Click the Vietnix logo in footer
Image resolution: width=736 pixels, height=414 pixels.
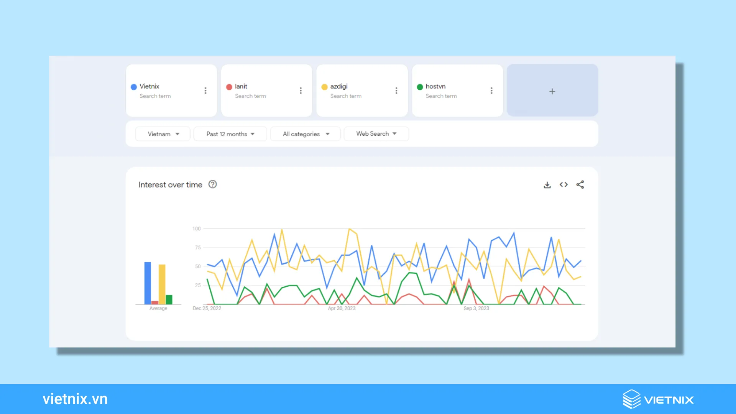[658, 399]
